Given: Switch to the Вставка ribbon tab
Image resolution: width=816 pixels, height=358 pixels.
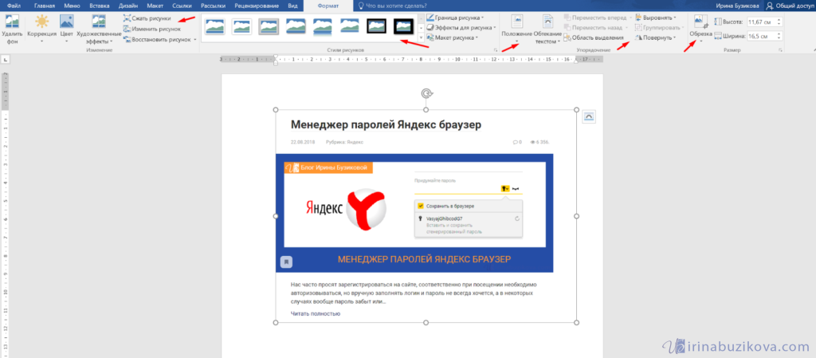Looking at the screenshot, I should (x=100, y=5).
